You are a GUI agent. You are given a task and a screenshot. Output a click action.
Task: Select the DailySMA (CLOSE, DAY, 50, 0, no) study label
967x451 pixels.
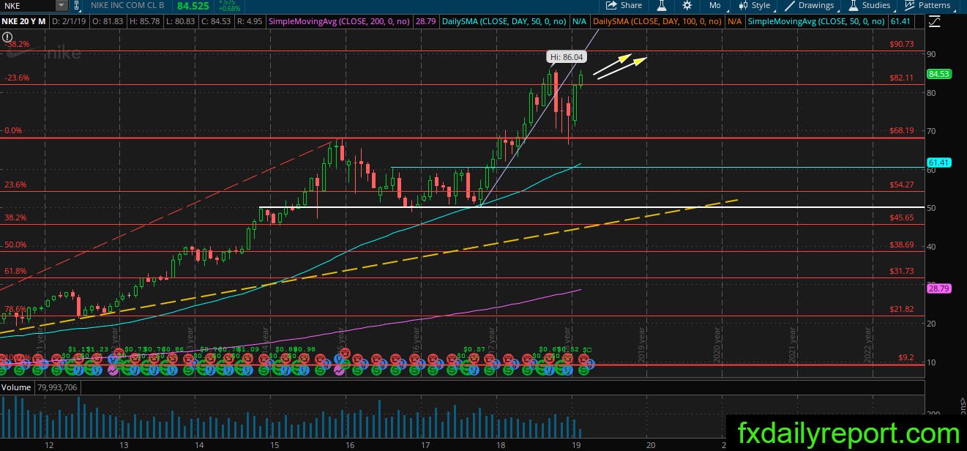click(x=505, y=22)
